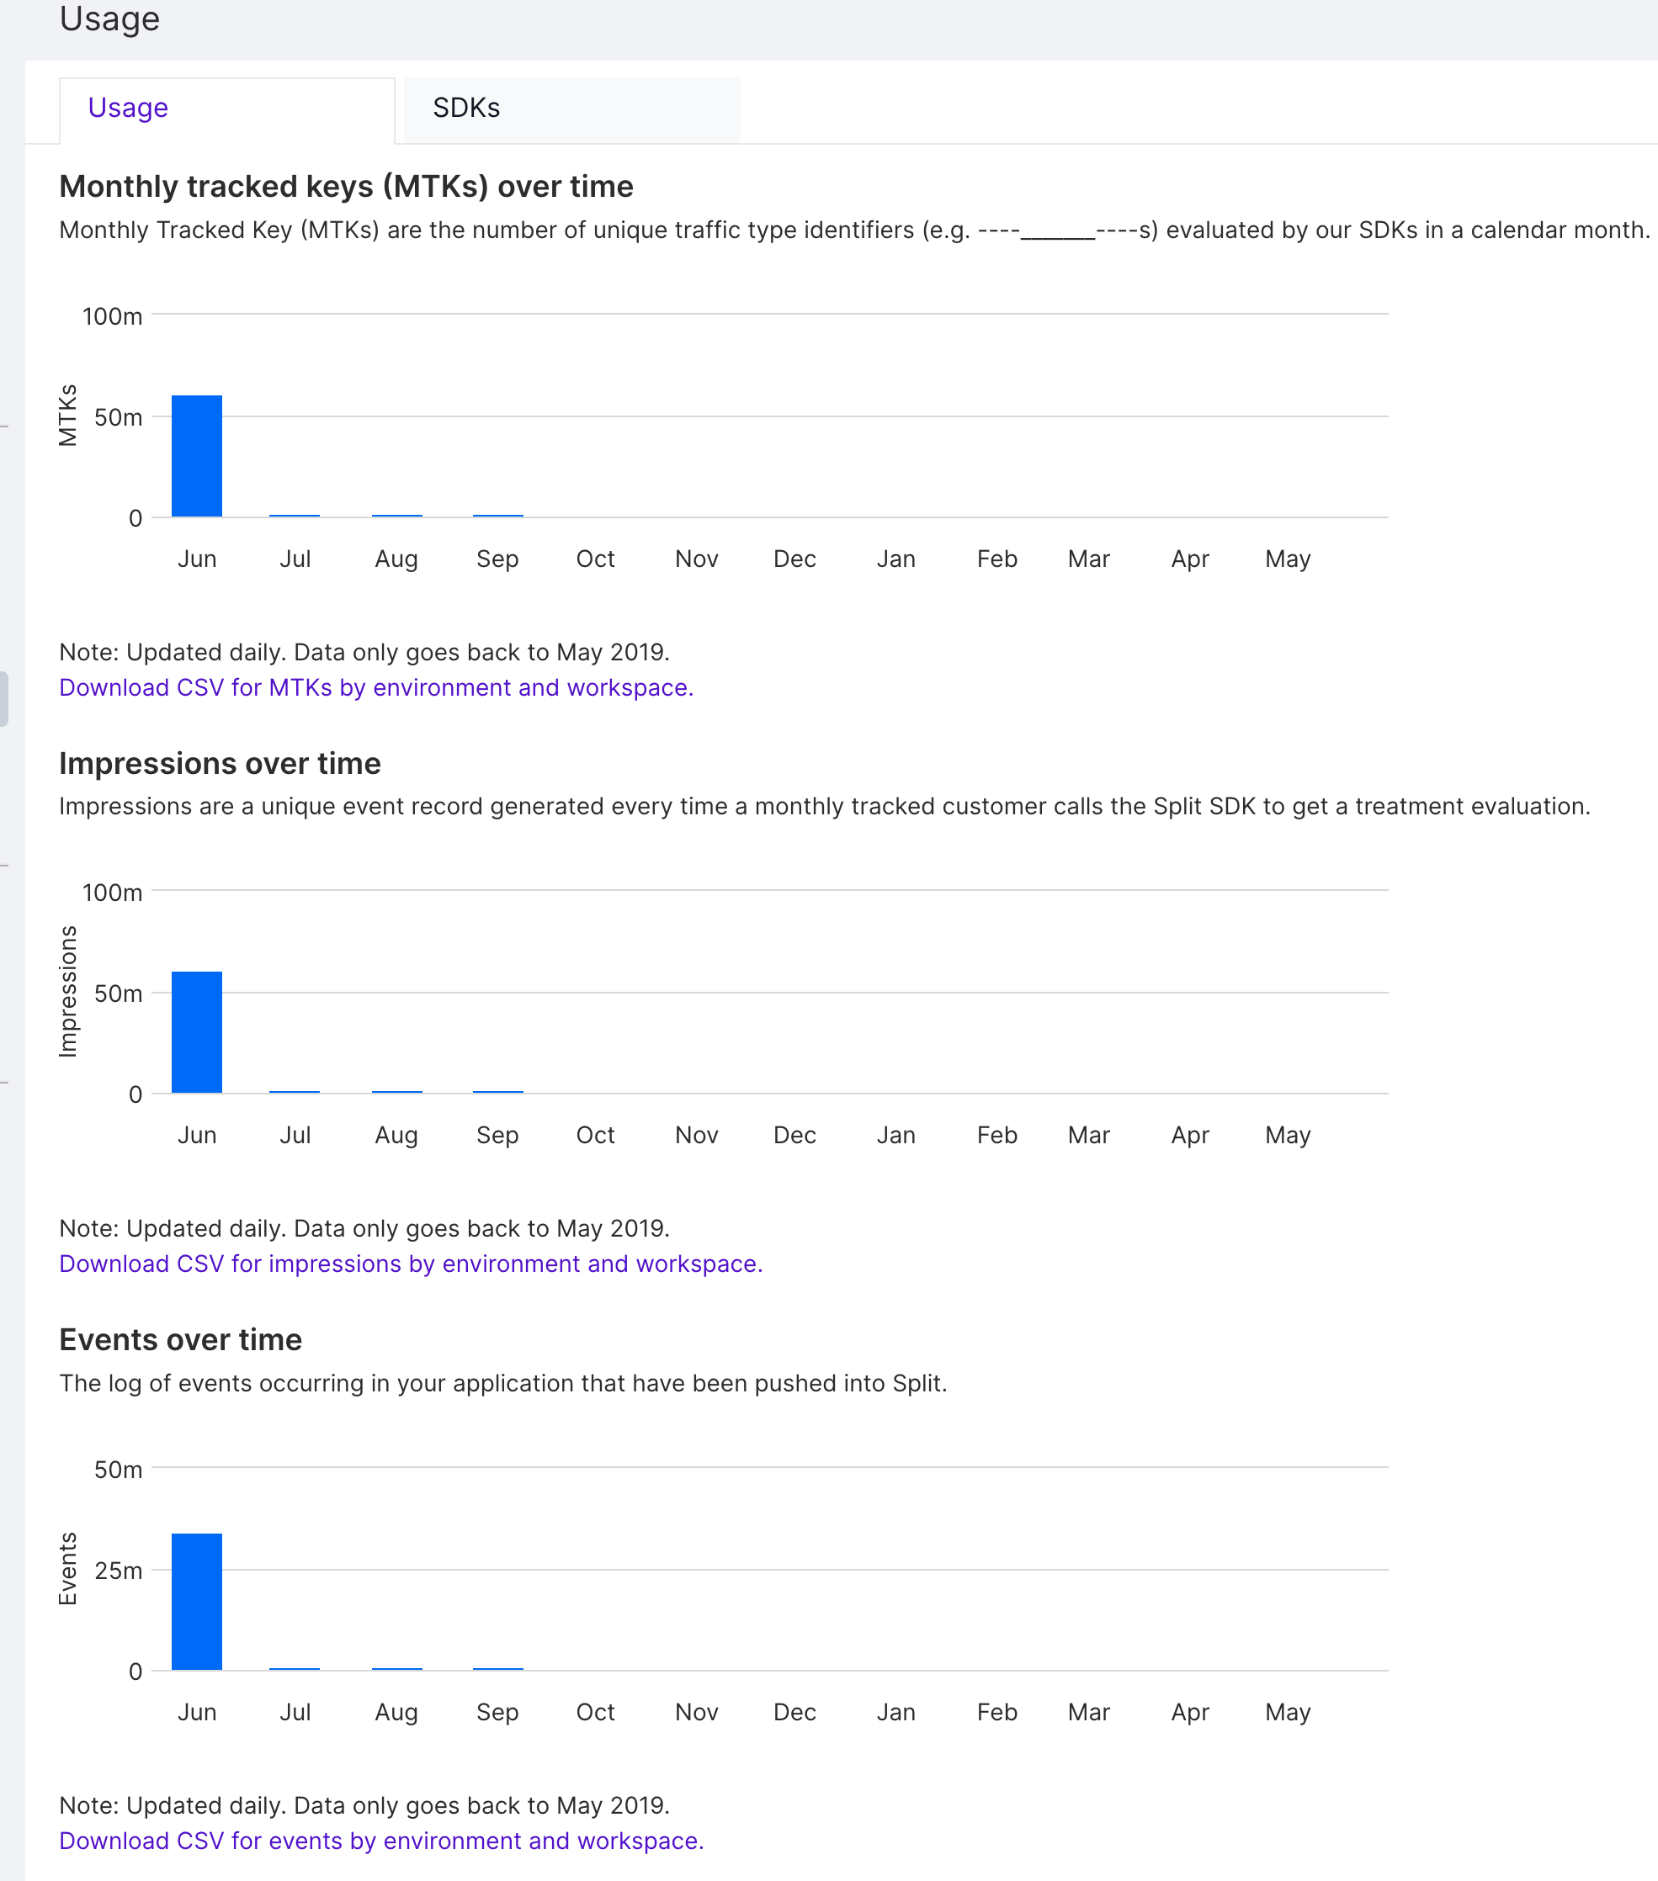Click the Dec label under Impressions chart
This screenshot has width=1658, height=1881.
pyautogui.click(x=794, y=1136)
